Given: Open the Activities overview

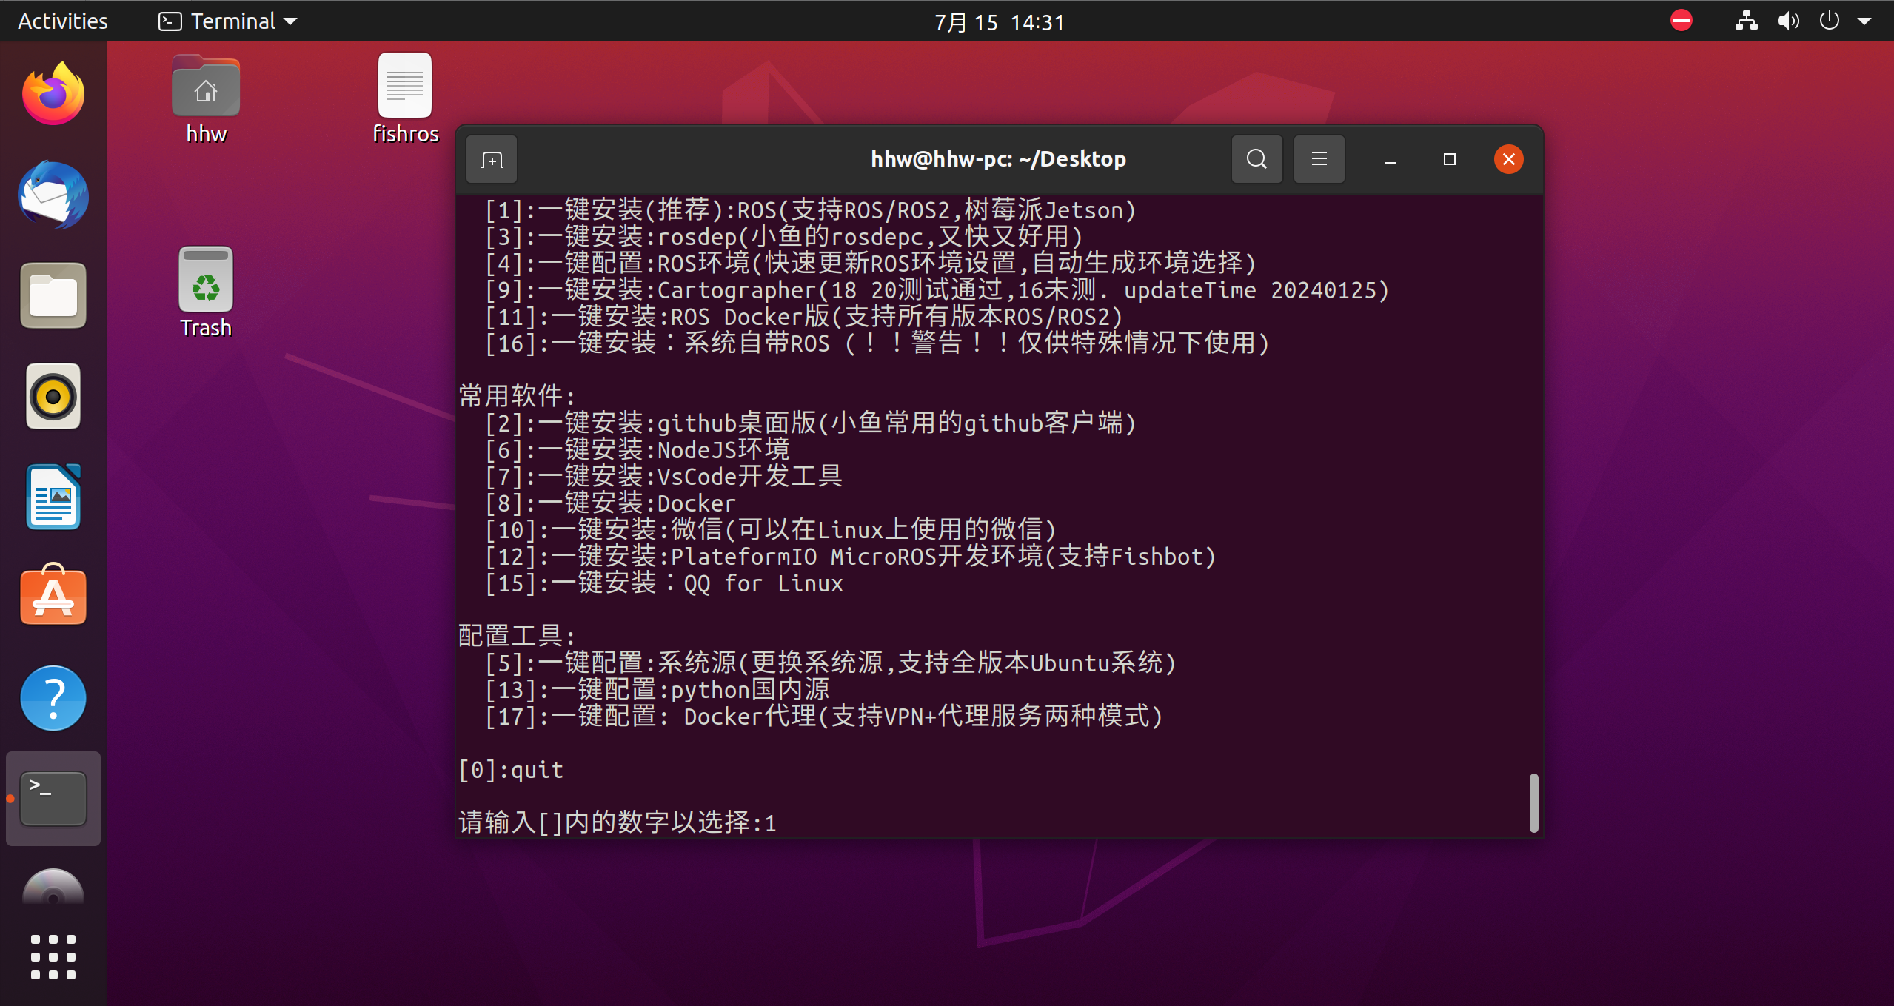Looking at the screenshot, I should point(63,21).
